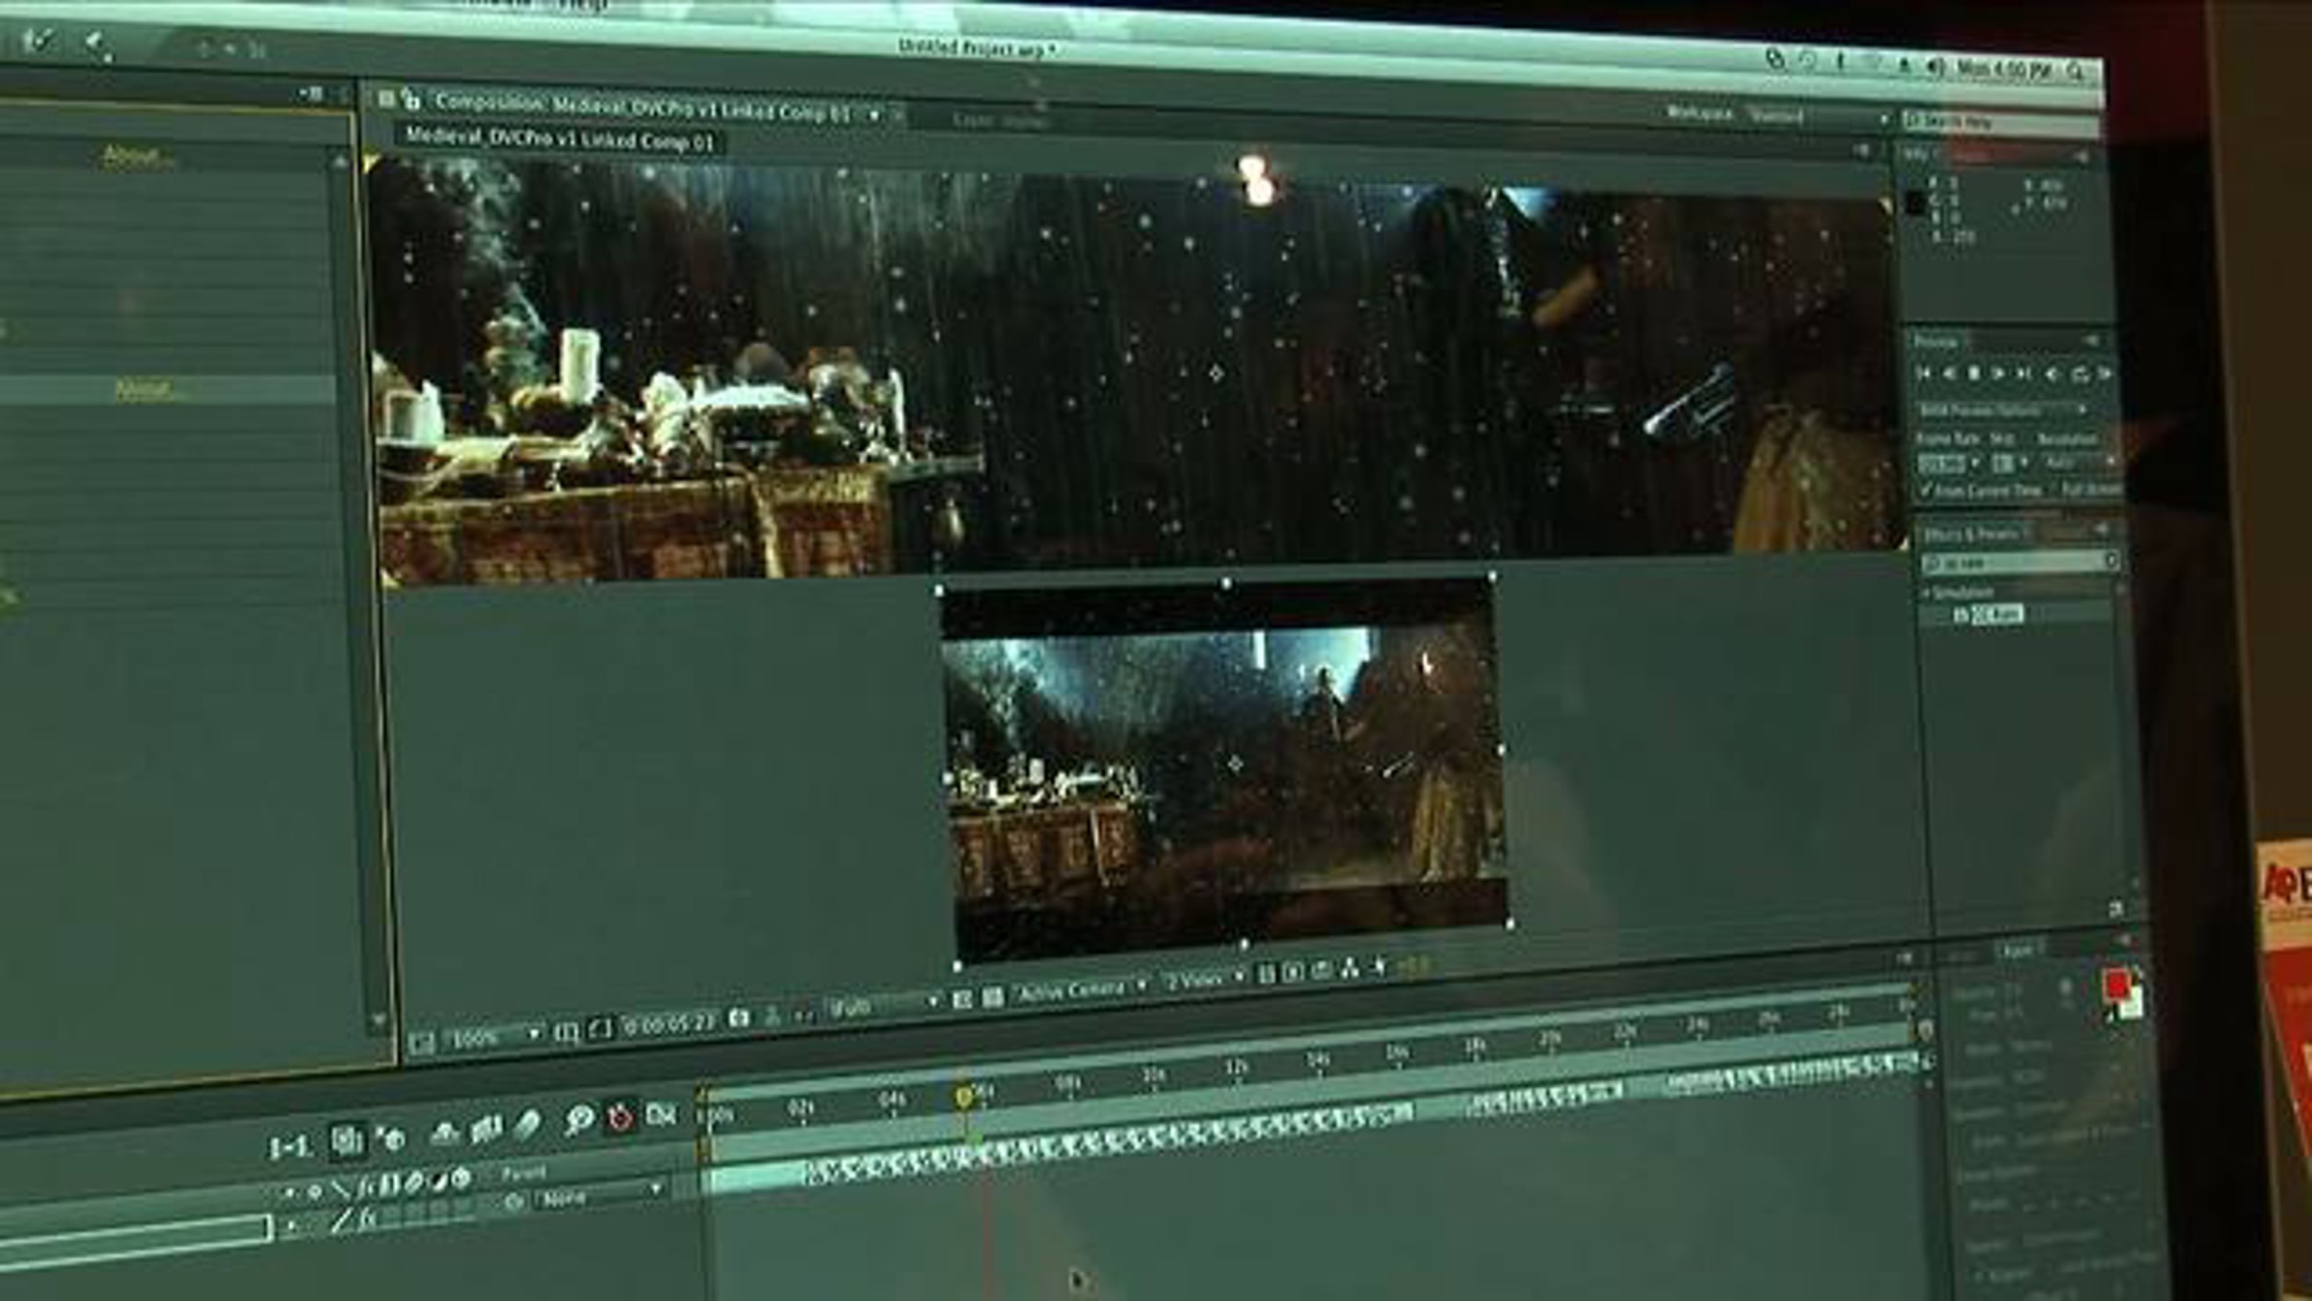
Task: Click the Always Preview This View icon
Action: (421, 1041)
